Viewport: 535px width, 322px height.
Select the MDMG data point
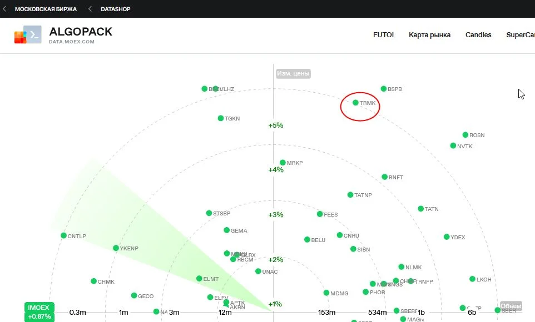[326, 293]
